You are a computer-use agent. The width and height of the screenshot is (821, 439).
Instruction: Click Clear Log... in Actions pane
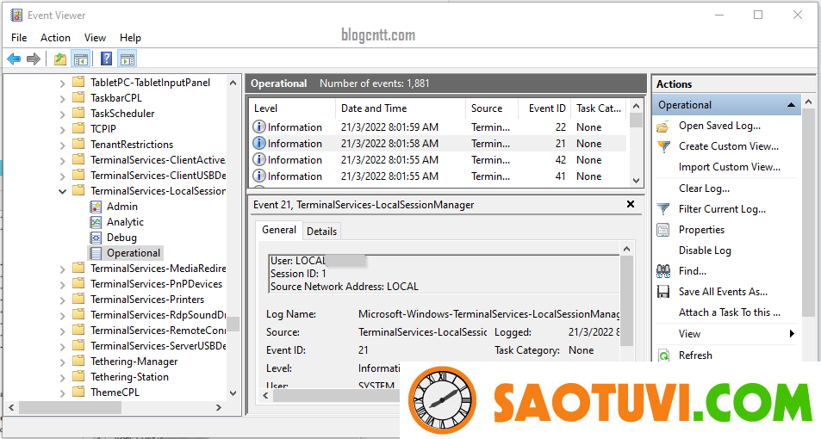[704, 189]
